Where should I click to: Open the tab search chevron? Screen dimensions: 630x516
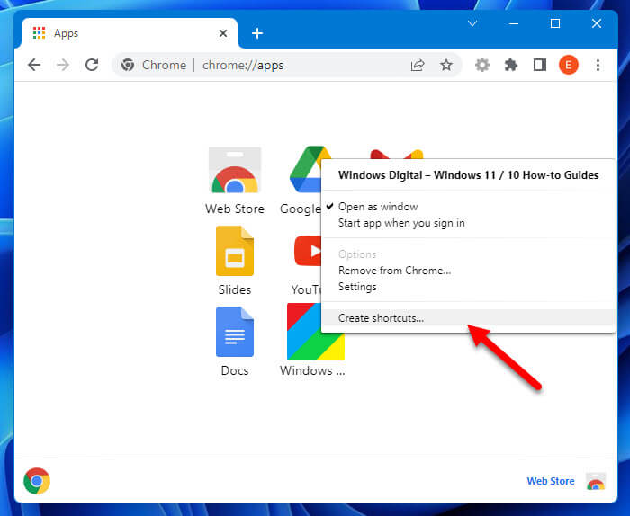click(472, 23)
